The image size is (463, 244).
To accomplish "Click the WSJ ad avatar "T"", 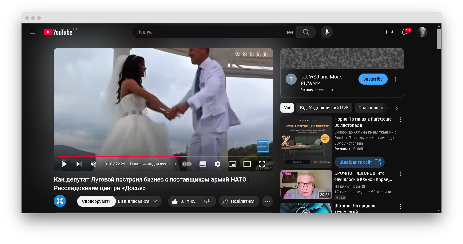I will [291, 79].
